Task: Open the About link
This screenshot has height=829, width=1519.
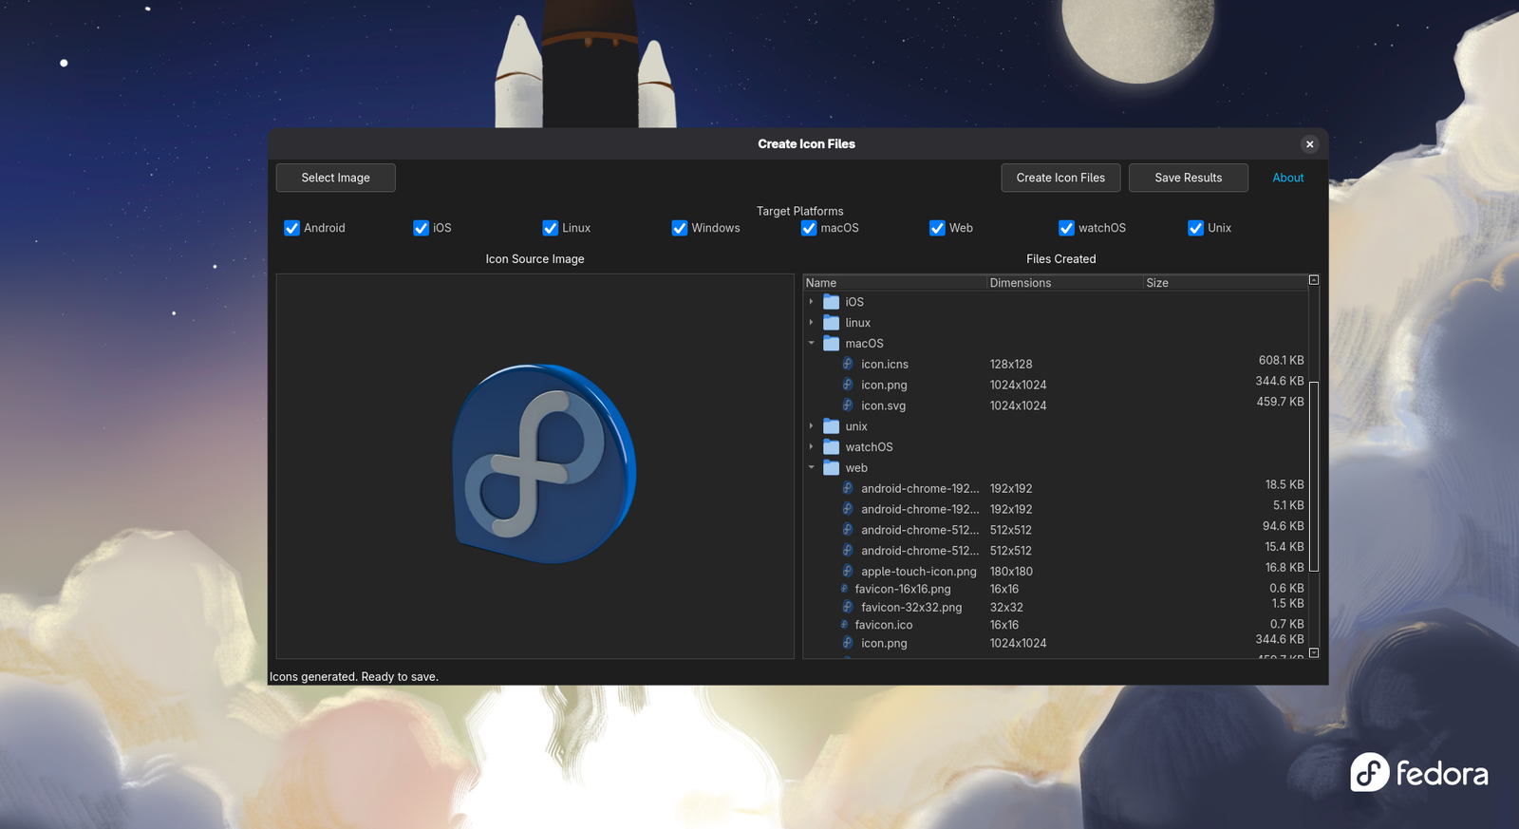Action: point(1287,178)
